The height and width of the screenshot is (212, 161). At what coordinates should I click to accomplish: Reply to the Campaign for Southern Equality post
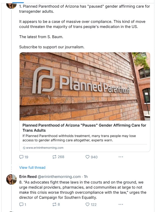(x=21, y=204)
